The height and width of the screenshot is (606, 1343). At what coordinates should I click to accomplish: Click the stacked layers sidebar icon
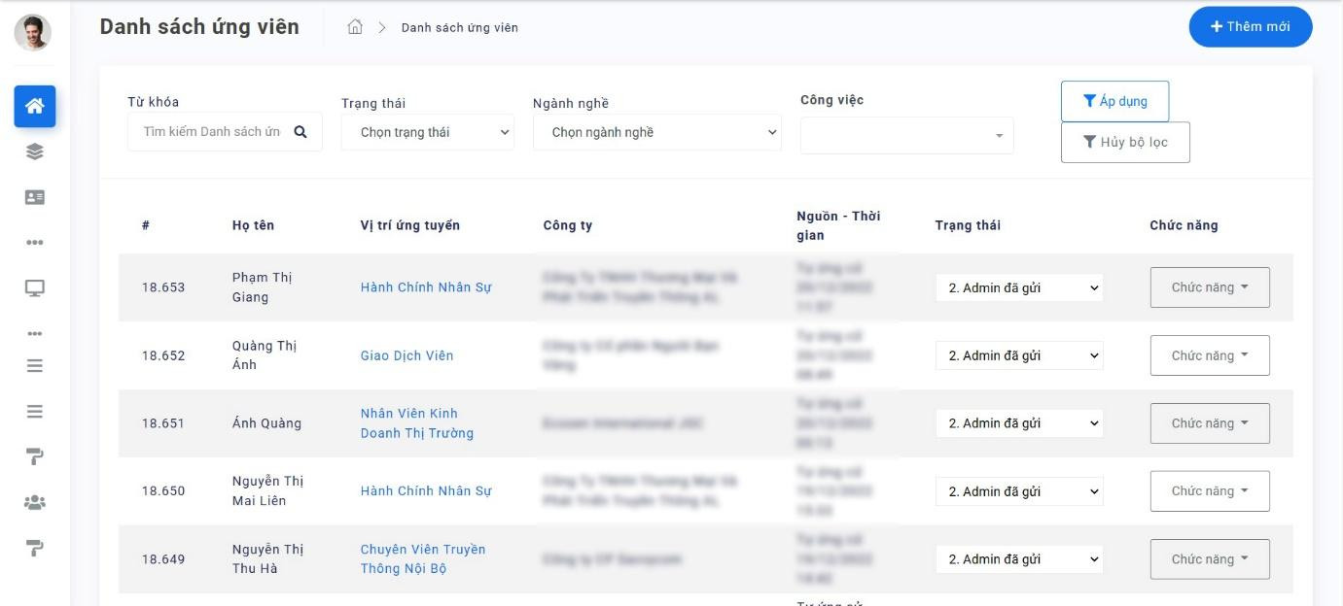[x=35, y=151]
